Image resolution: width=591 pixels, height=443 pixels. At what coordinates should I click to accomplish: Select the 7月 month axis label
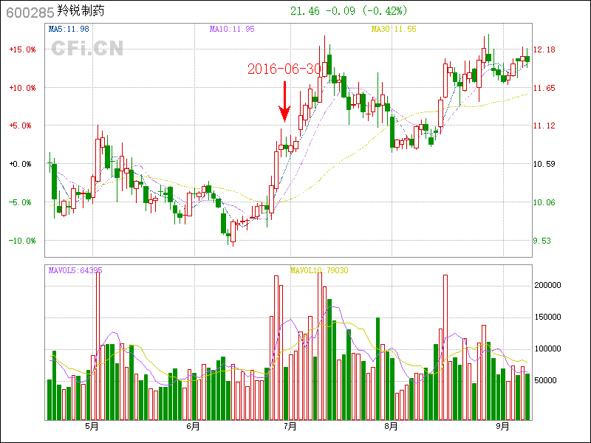coord(290,427)
